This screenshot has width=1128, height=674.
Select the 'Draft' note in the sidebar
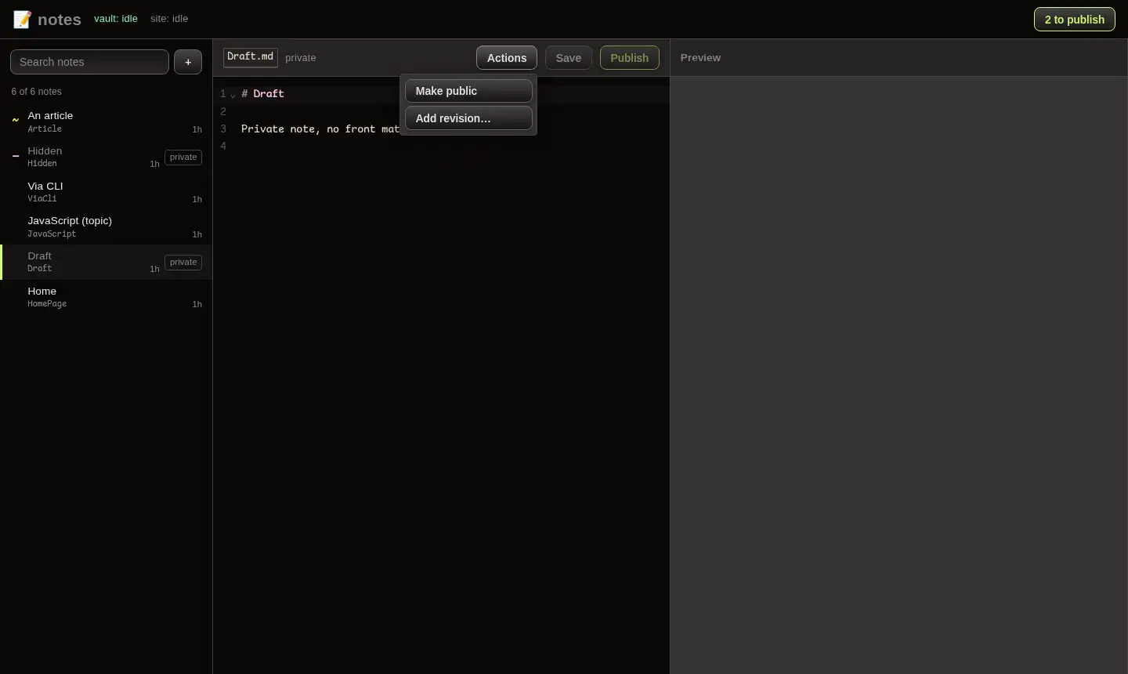[x=107, y=262]
